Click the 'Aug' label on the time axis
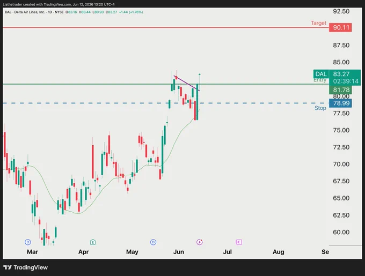 click(x=278, y=252)
